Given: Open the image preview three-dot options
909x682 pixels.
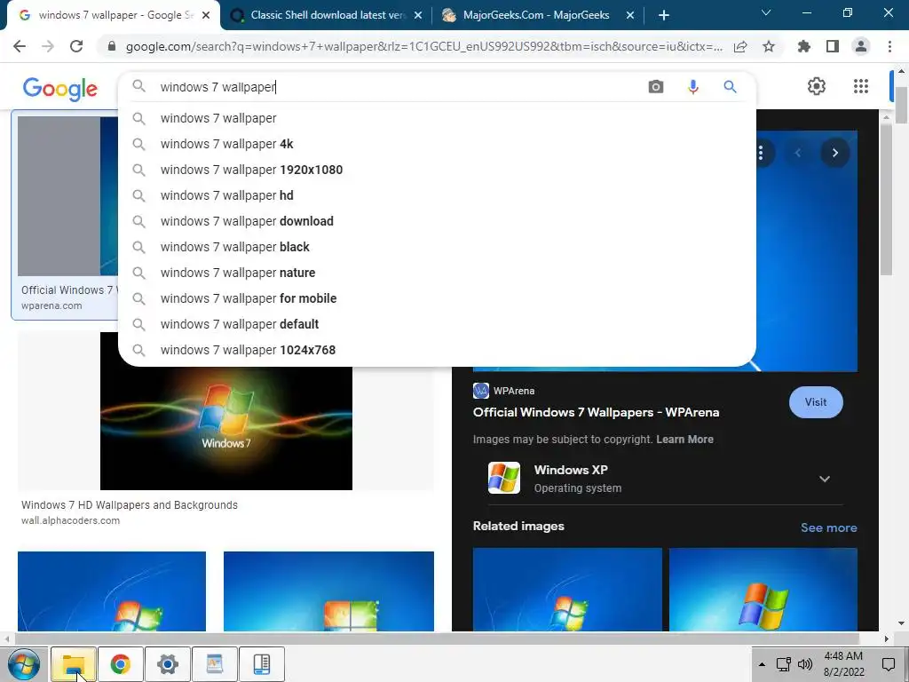Looking at the screenshot, I should pyautogui.click(x=761, y=153).
